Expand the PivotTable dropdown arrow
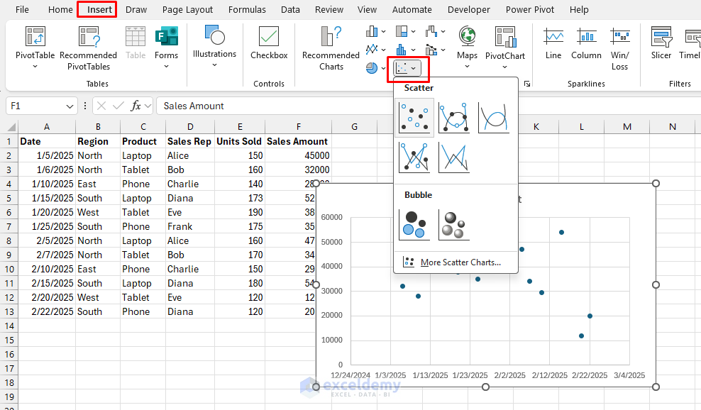The height and width of the screenshot is (410, 701). [35, 67]
